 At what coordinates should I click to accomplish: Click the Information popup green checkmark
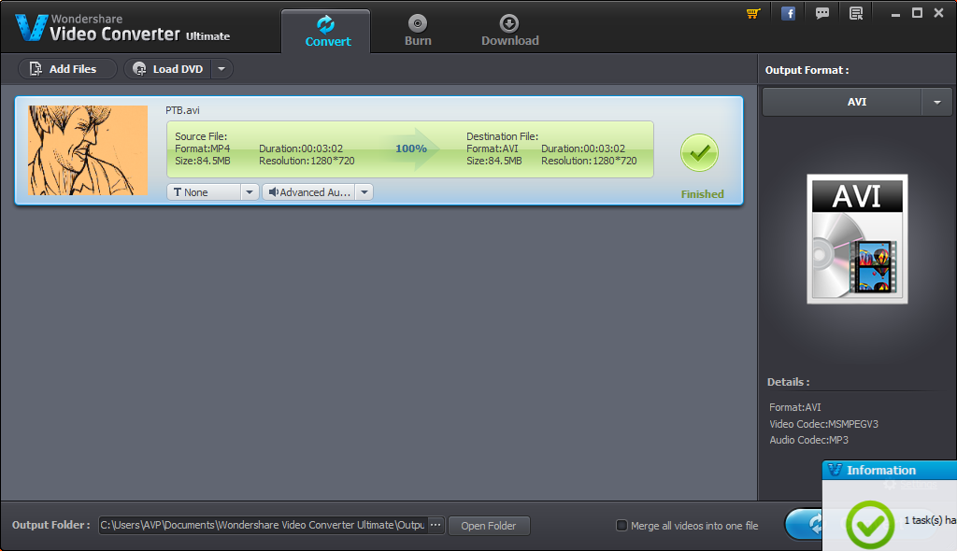[x=870, y=524]
